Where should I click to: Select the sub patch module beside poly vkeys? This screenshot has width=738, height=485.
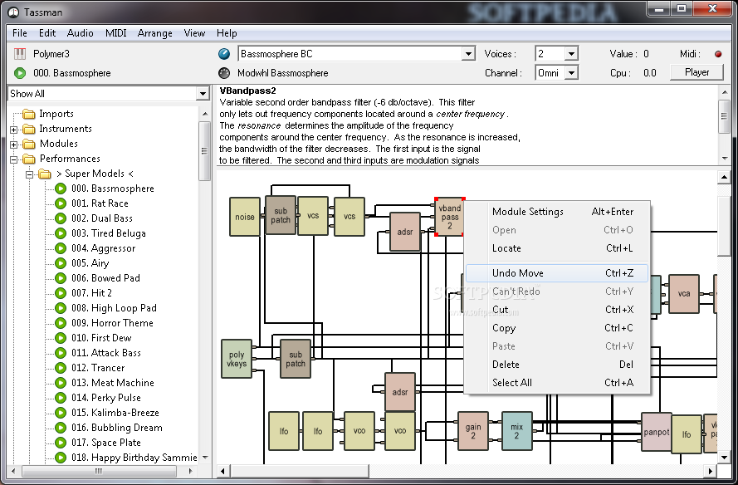[296, 359]
